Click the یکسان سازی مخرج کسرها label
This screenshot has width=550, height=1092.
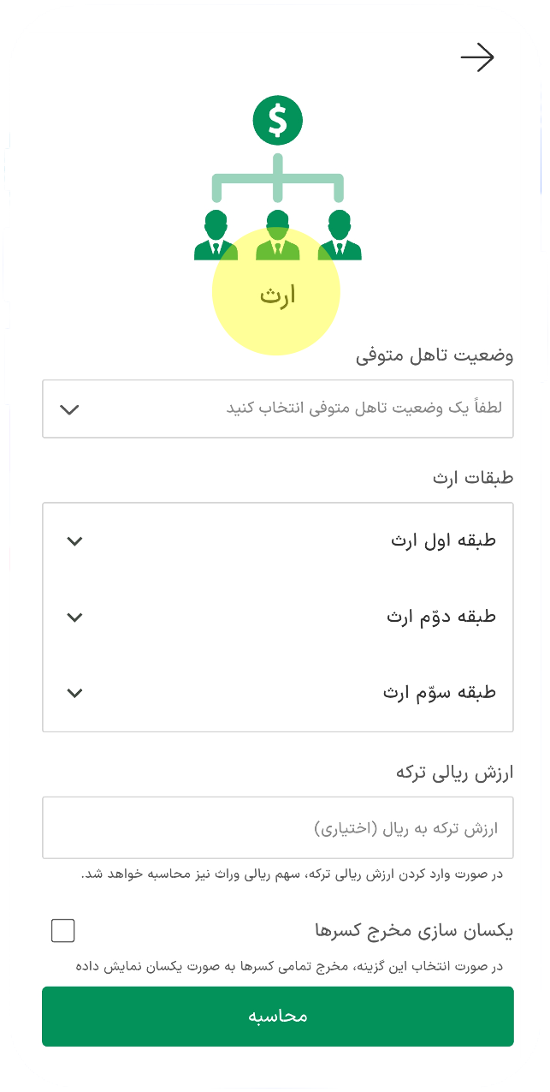(414, 930)
